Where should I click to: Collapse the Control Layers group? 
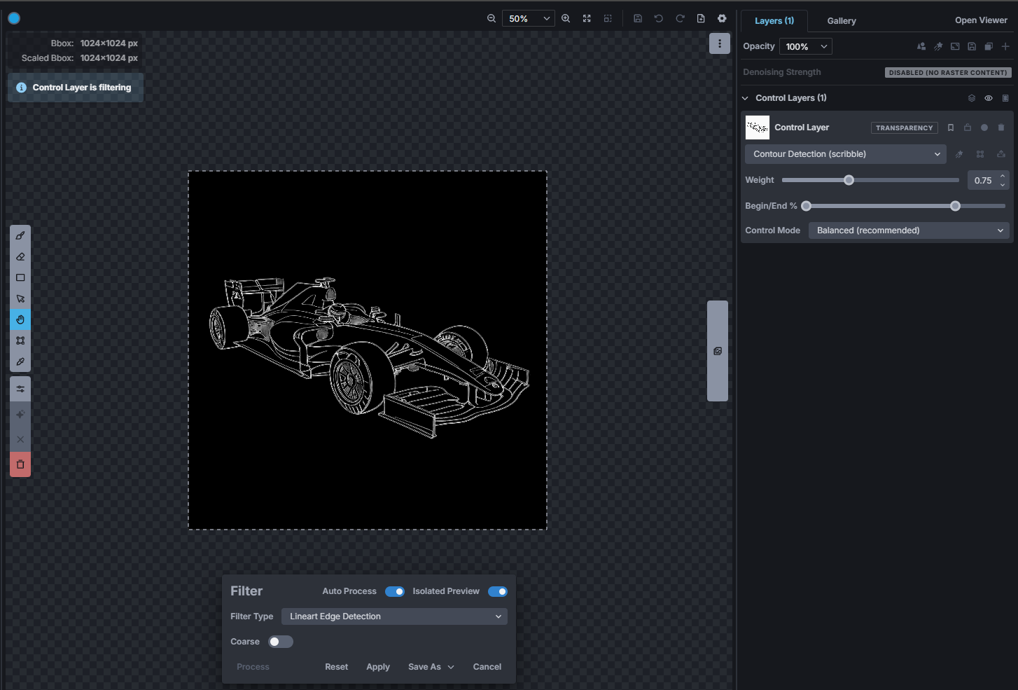[x=745, y=98]
